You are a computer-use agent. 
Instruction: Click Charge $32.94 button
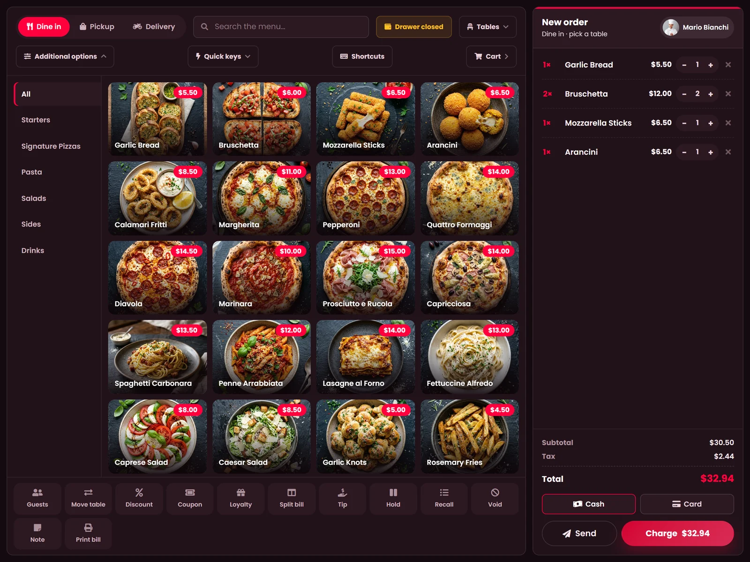(x=677, y=533)
